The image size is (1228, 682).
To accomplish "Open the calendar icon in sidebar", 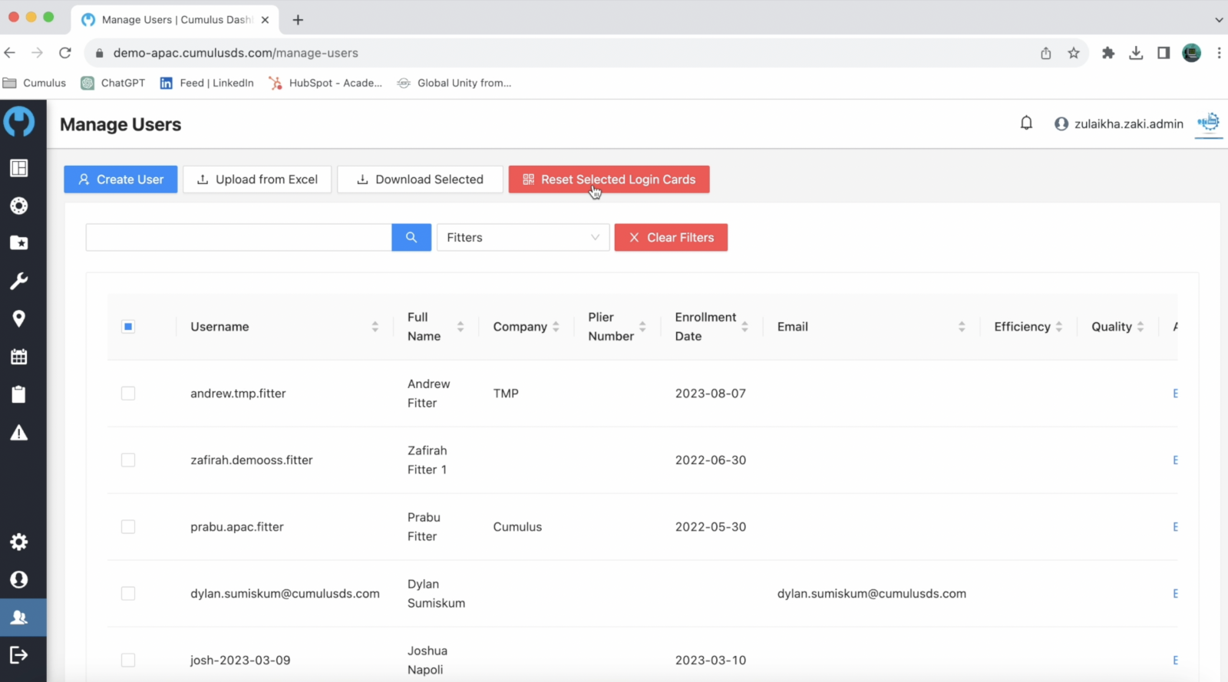I will (x=19, y=356).
